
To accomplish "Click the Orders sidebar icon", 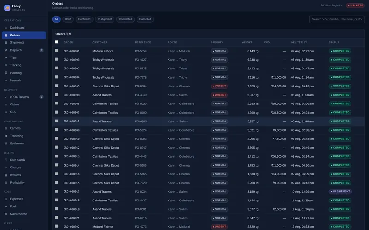I will [6, 35].
